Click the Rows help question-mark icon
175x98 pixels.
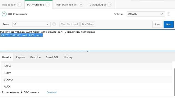click(x=54, y=24)
